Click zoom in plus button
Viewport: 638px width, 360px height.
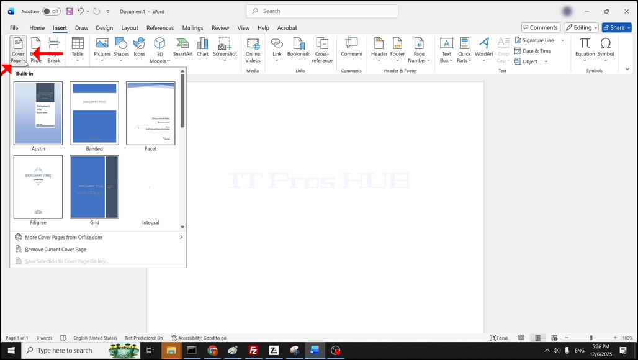(615, 338)
